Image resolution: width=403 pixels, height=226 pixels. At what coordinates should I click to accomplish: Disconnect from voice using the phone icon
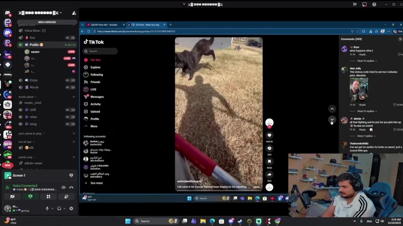[x=71, y=187]
